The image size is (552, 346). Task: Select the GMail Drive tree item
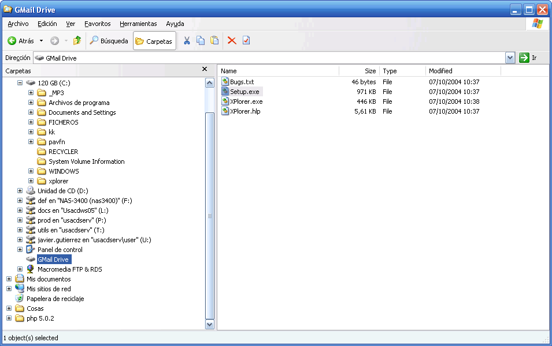pos(54,259)
